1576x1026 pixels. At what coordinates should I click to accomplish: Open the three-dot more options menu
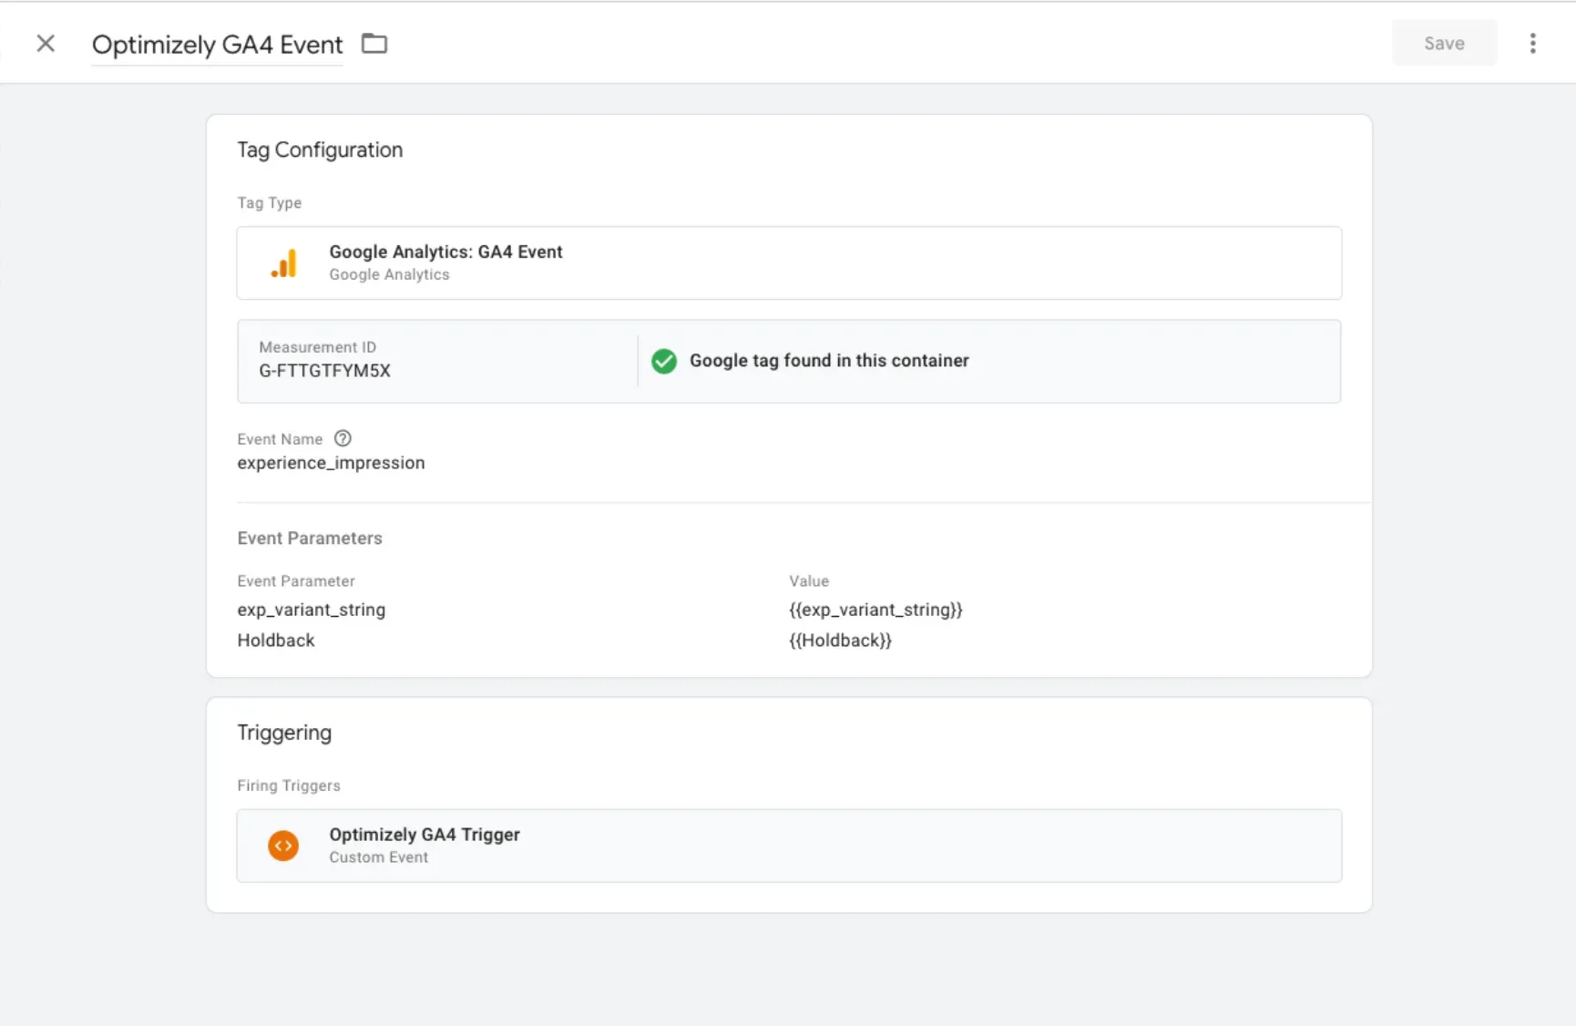pos(1532,44)
